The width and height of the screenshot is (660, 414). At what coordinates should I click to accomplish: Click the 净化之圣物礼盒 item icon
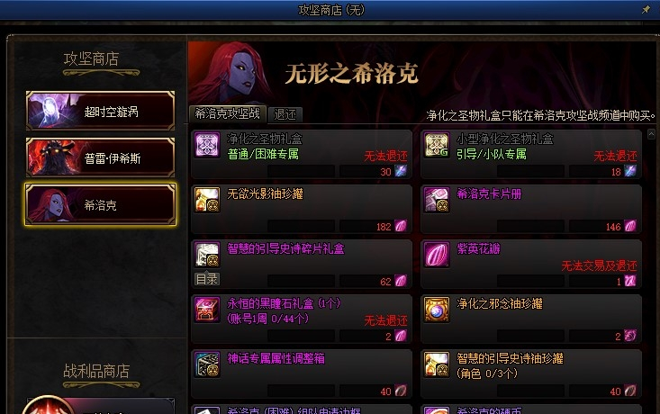[x=207, y=145]
